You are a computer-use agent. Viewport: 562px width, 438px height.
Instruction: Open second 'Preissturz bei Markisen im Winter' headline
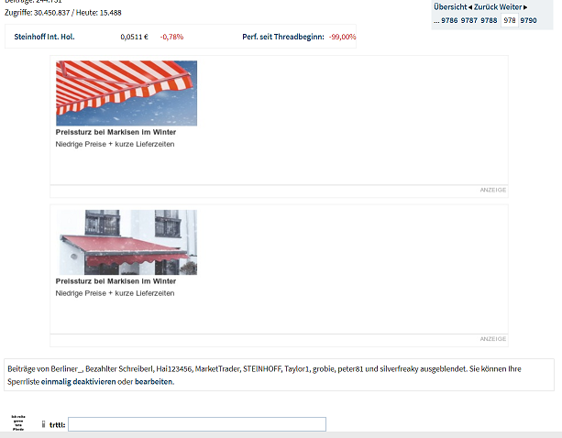(116, 281)
